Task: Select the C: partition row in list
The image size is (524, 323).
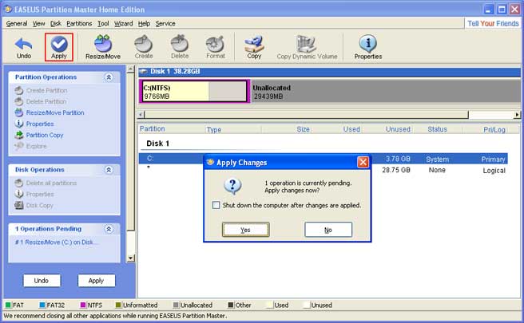Action: pos(324,159)
